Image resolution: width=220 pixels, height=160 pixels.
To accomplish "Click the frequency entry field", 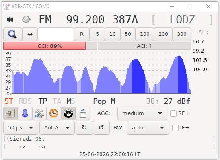I will tap(56, 34).
